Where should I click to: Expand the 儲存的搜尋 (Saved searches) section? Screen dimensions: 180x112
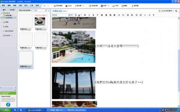[1, 31]
